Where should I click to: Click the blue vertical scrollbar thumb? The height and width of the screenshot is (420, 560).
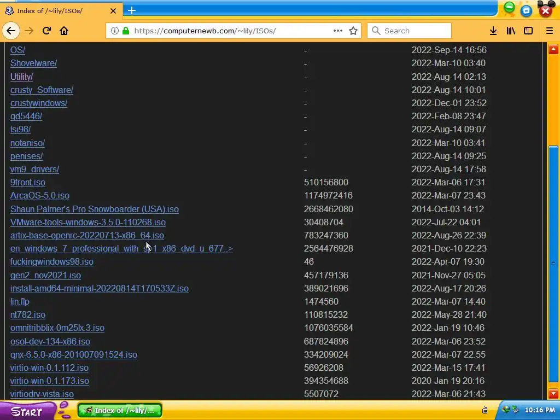[553, 264]
